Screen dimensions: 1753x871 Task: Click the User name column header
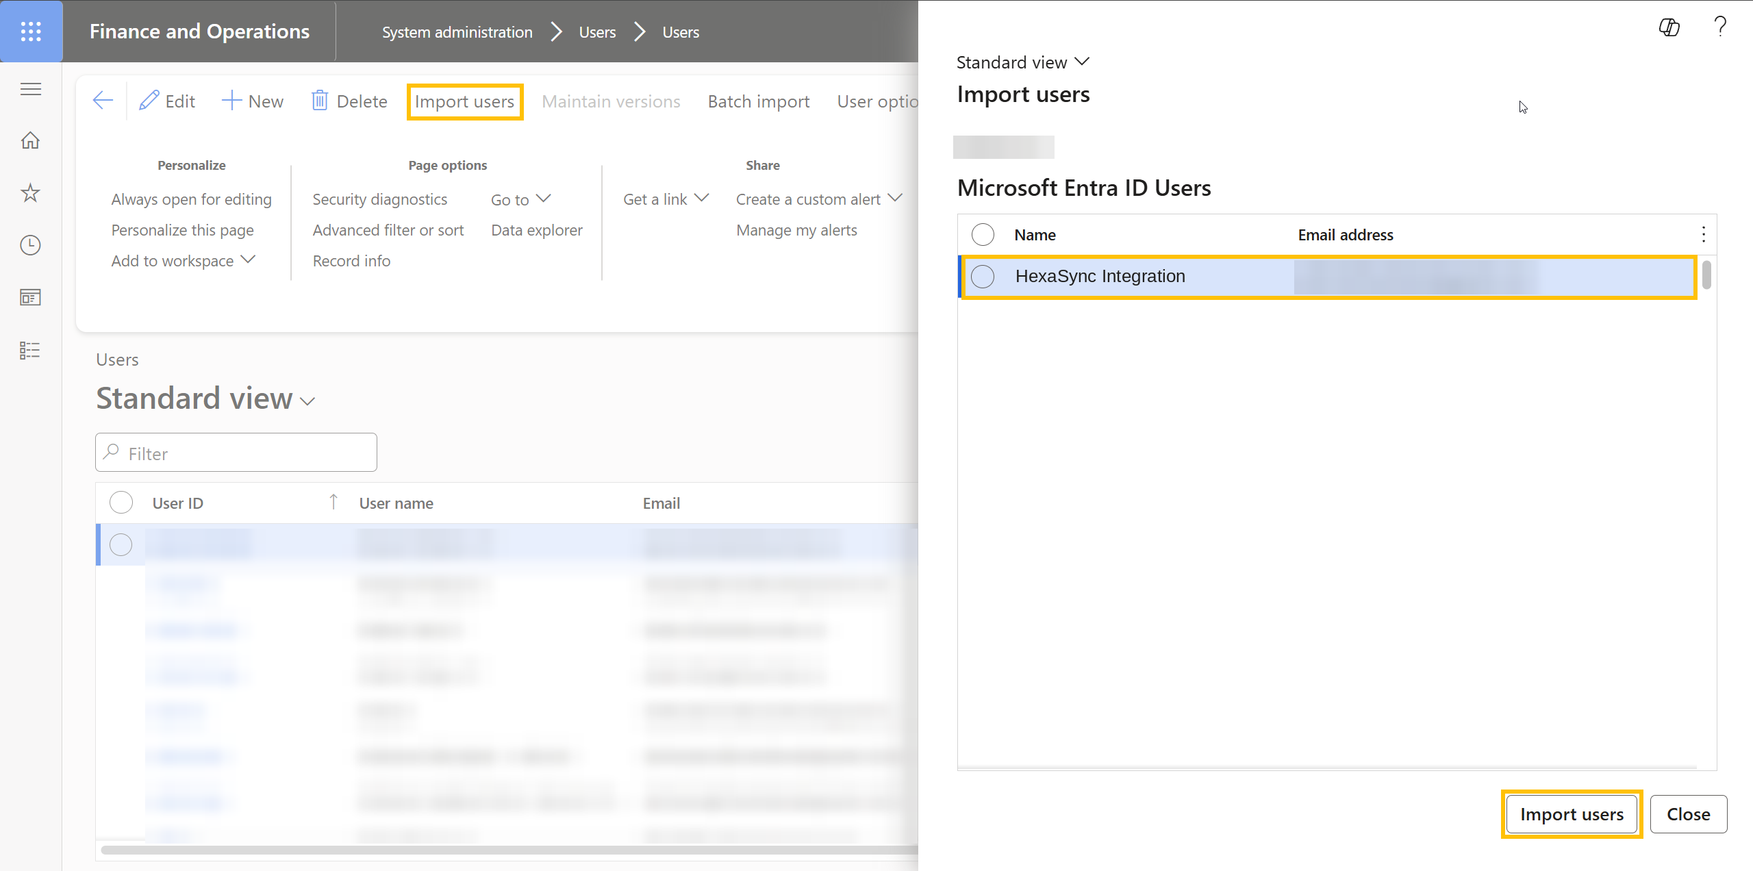coord(396,503)
